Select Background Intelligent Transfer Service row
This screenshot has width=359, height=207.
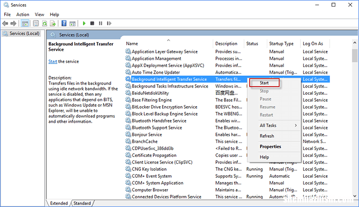pyautogui.click(x=227, y=79)
